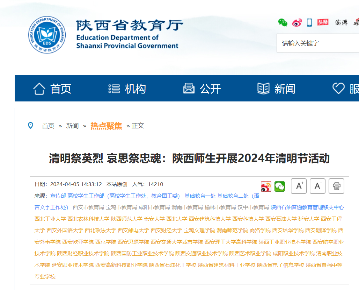Open the 首页 main navigation item
359x290 pixels.
(x=52, y=89)
